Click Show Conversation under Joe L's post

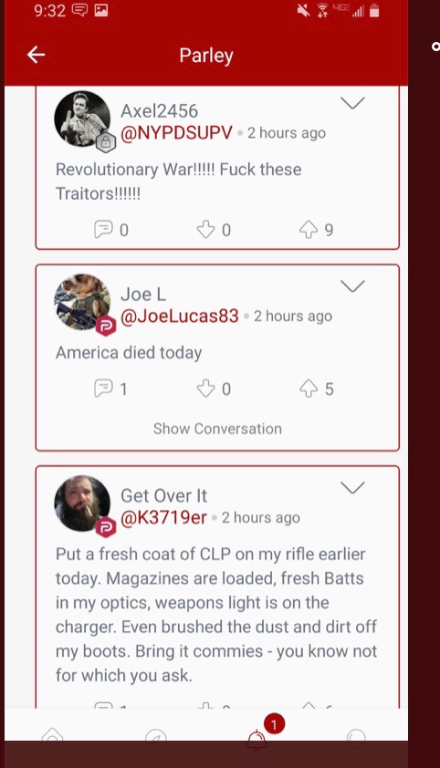tap(217, 429)
